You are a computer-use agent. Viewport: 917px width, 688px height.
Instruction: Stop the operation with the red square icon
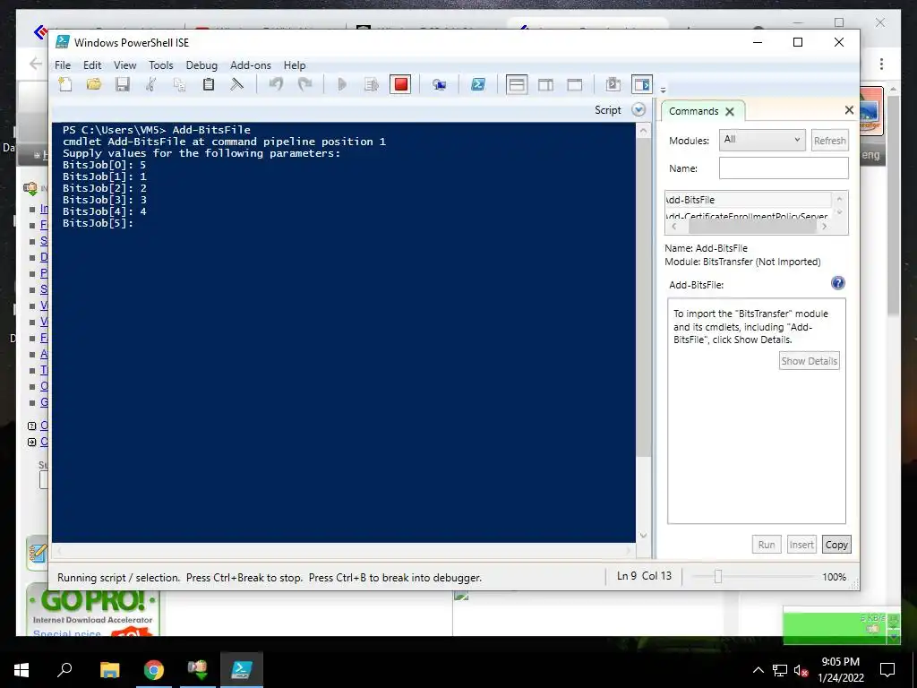click(400, 85)
